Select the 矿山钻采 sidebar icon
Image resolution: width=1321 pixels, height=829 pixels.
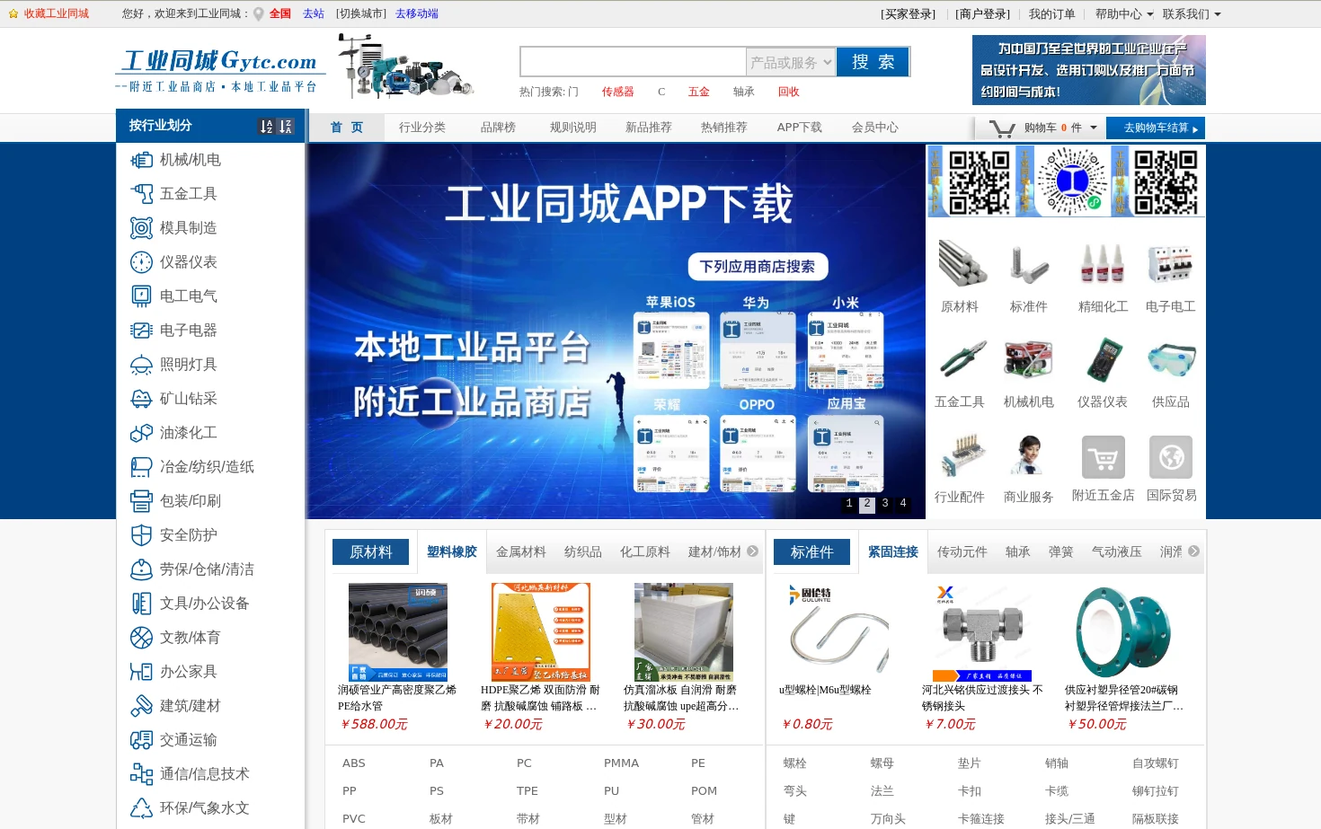[x=141, y=399]
